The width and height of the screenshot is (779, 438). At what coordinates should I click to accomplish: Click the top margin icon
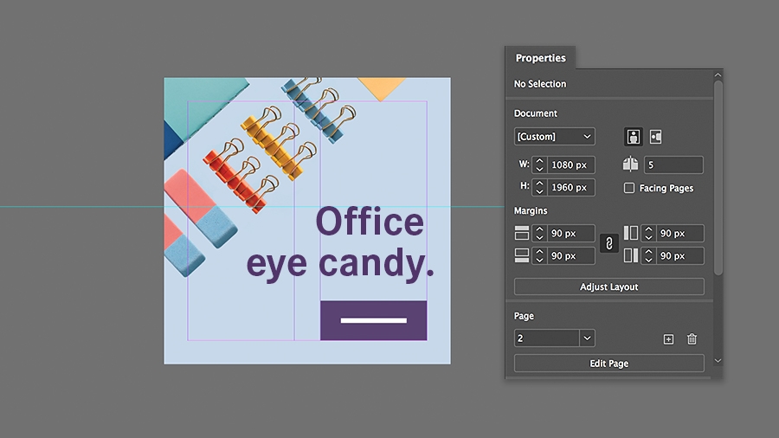click(x=522, y=233)
